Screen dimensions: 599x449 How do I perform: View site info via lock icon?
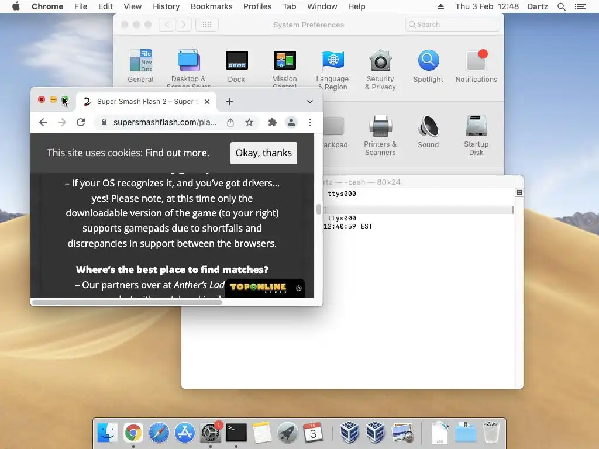104,122
